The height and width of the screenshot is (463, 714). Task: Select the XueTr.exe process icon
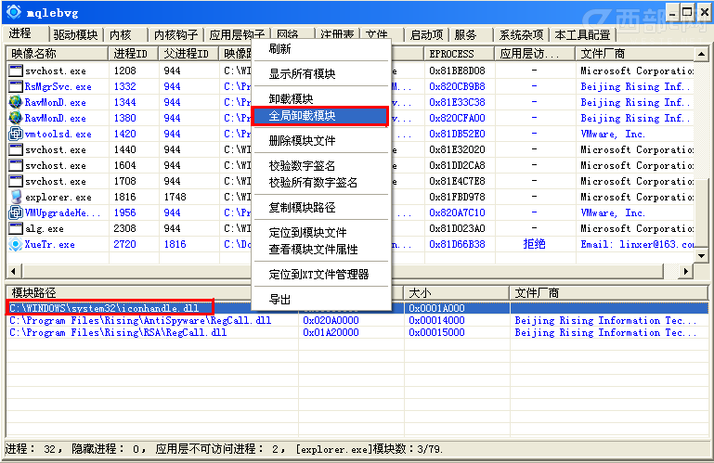point(15,245)
